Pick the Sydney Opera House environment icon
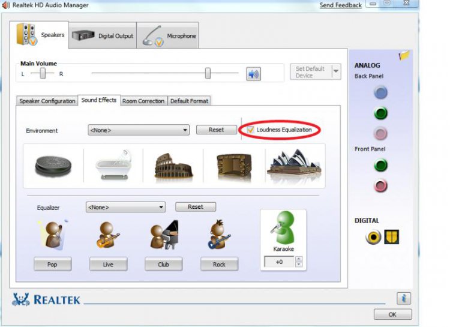Viewport: 450px width, 327px height. pos(294,164)
